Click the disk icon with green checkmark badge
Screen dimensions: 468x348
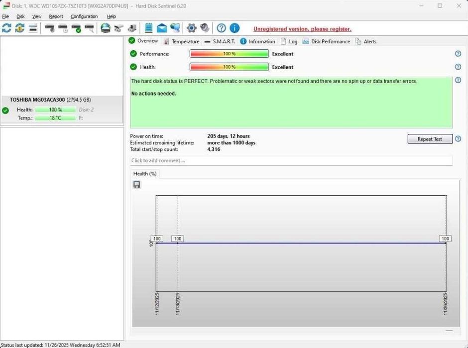[x=76, y=29]
